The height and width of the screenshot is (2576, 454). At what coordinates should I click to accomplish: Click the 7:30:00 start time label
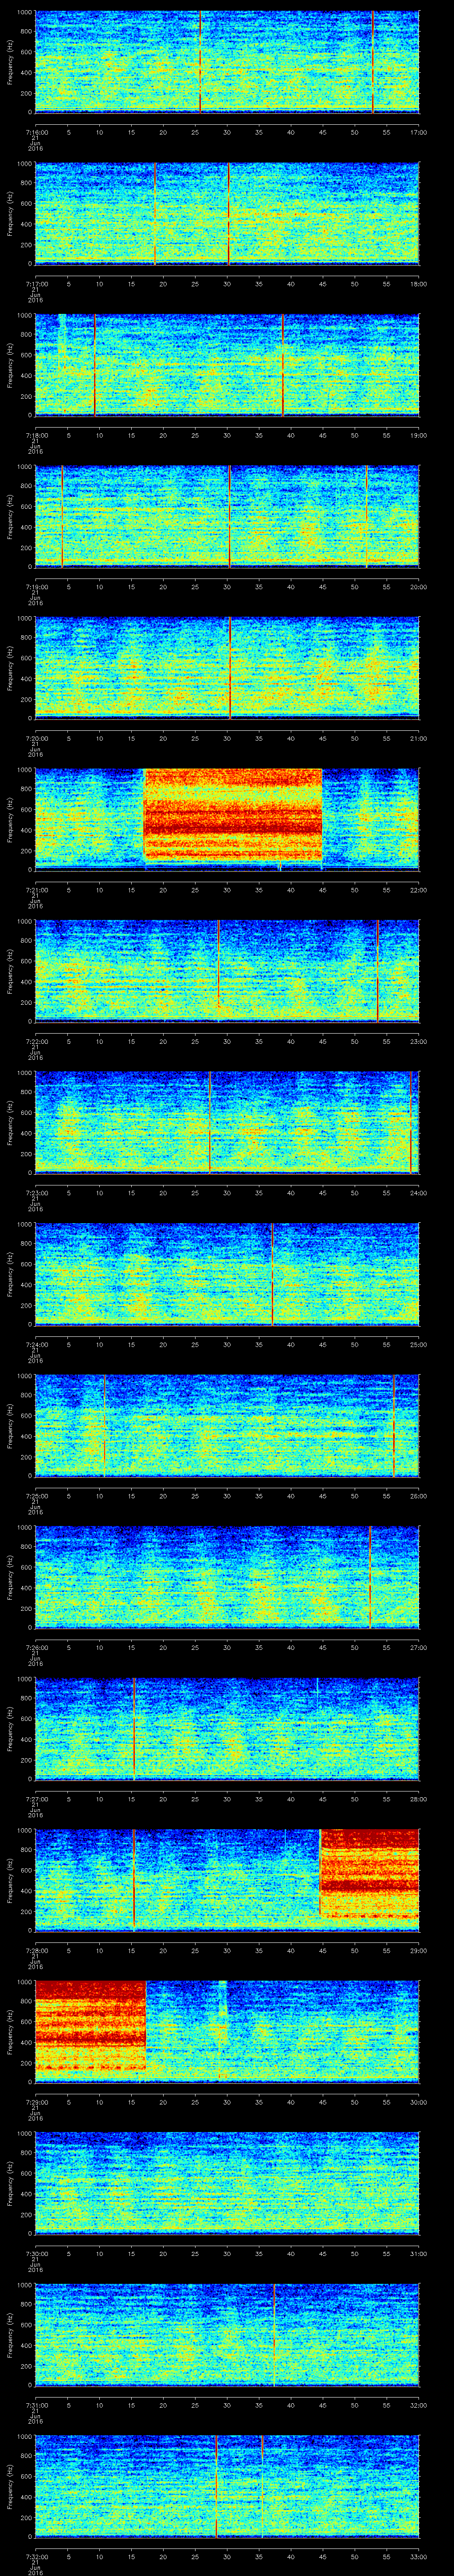point(36,2253)
